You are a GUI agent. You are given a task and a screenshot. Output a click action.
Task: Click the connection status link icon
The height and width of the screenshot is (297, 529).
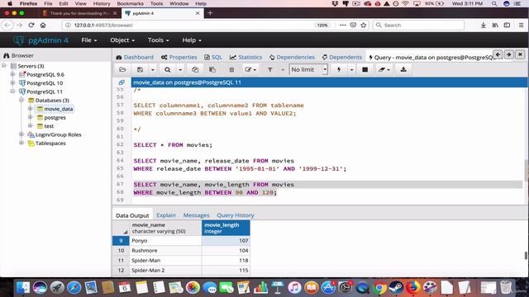tap(122, 82)
